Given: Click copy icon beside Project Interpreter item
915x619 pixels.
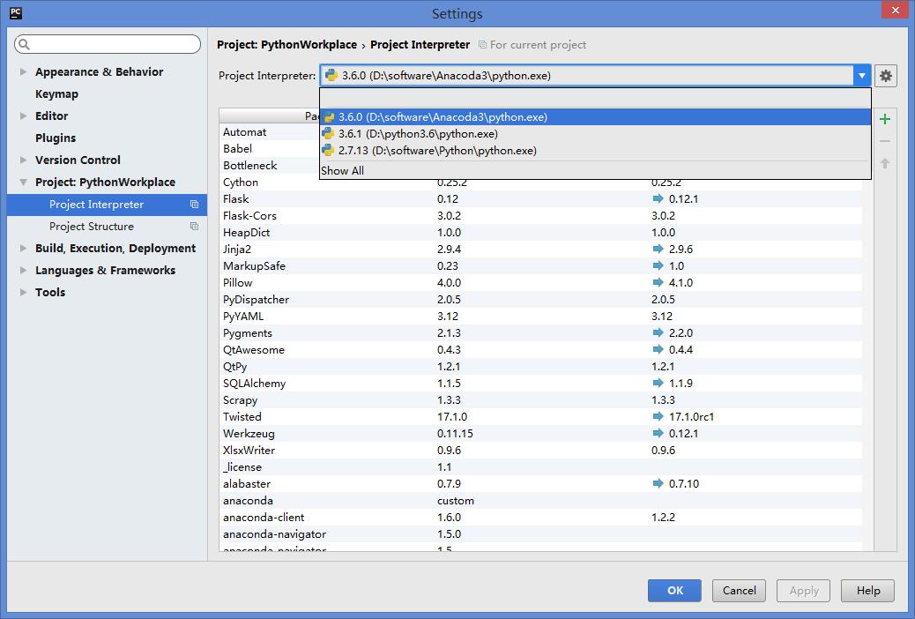Looking at the screenshot, I should [x=194, y=205].
